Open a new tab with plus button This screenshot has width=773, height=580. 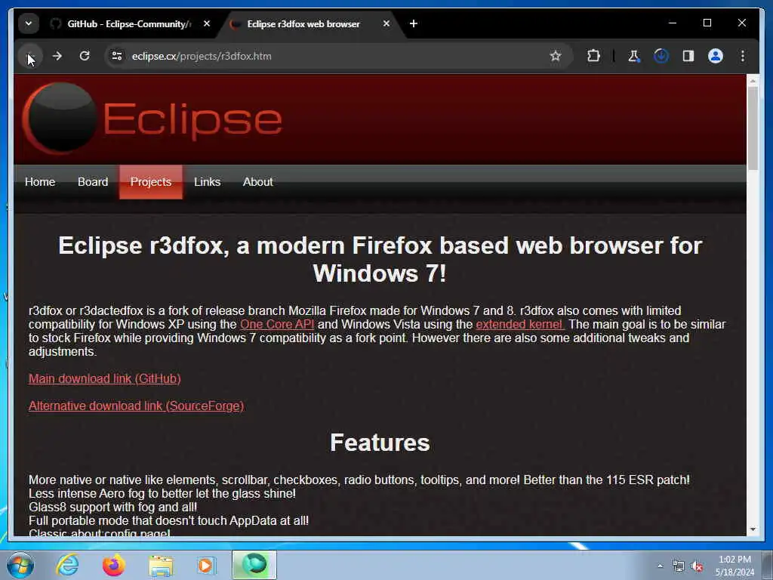pyautogui.click(x=414, y=23)
